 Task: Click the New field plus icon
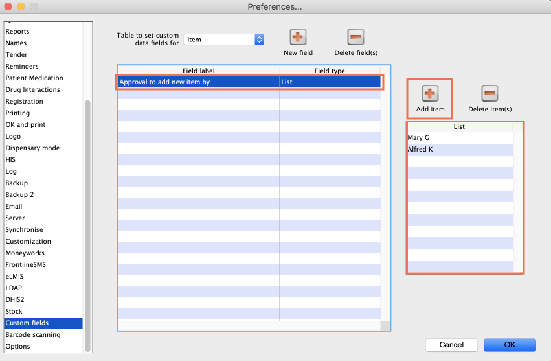(x=298, y=38)
